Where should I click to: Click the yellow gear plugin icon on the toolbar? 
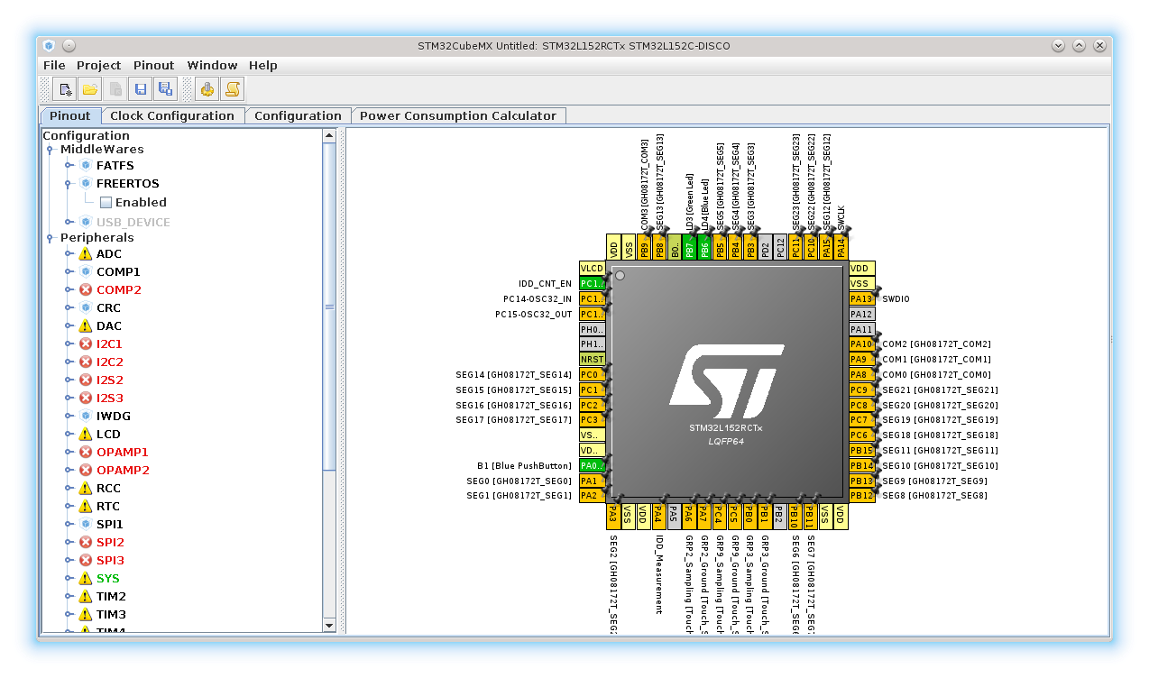pos(207,89)
